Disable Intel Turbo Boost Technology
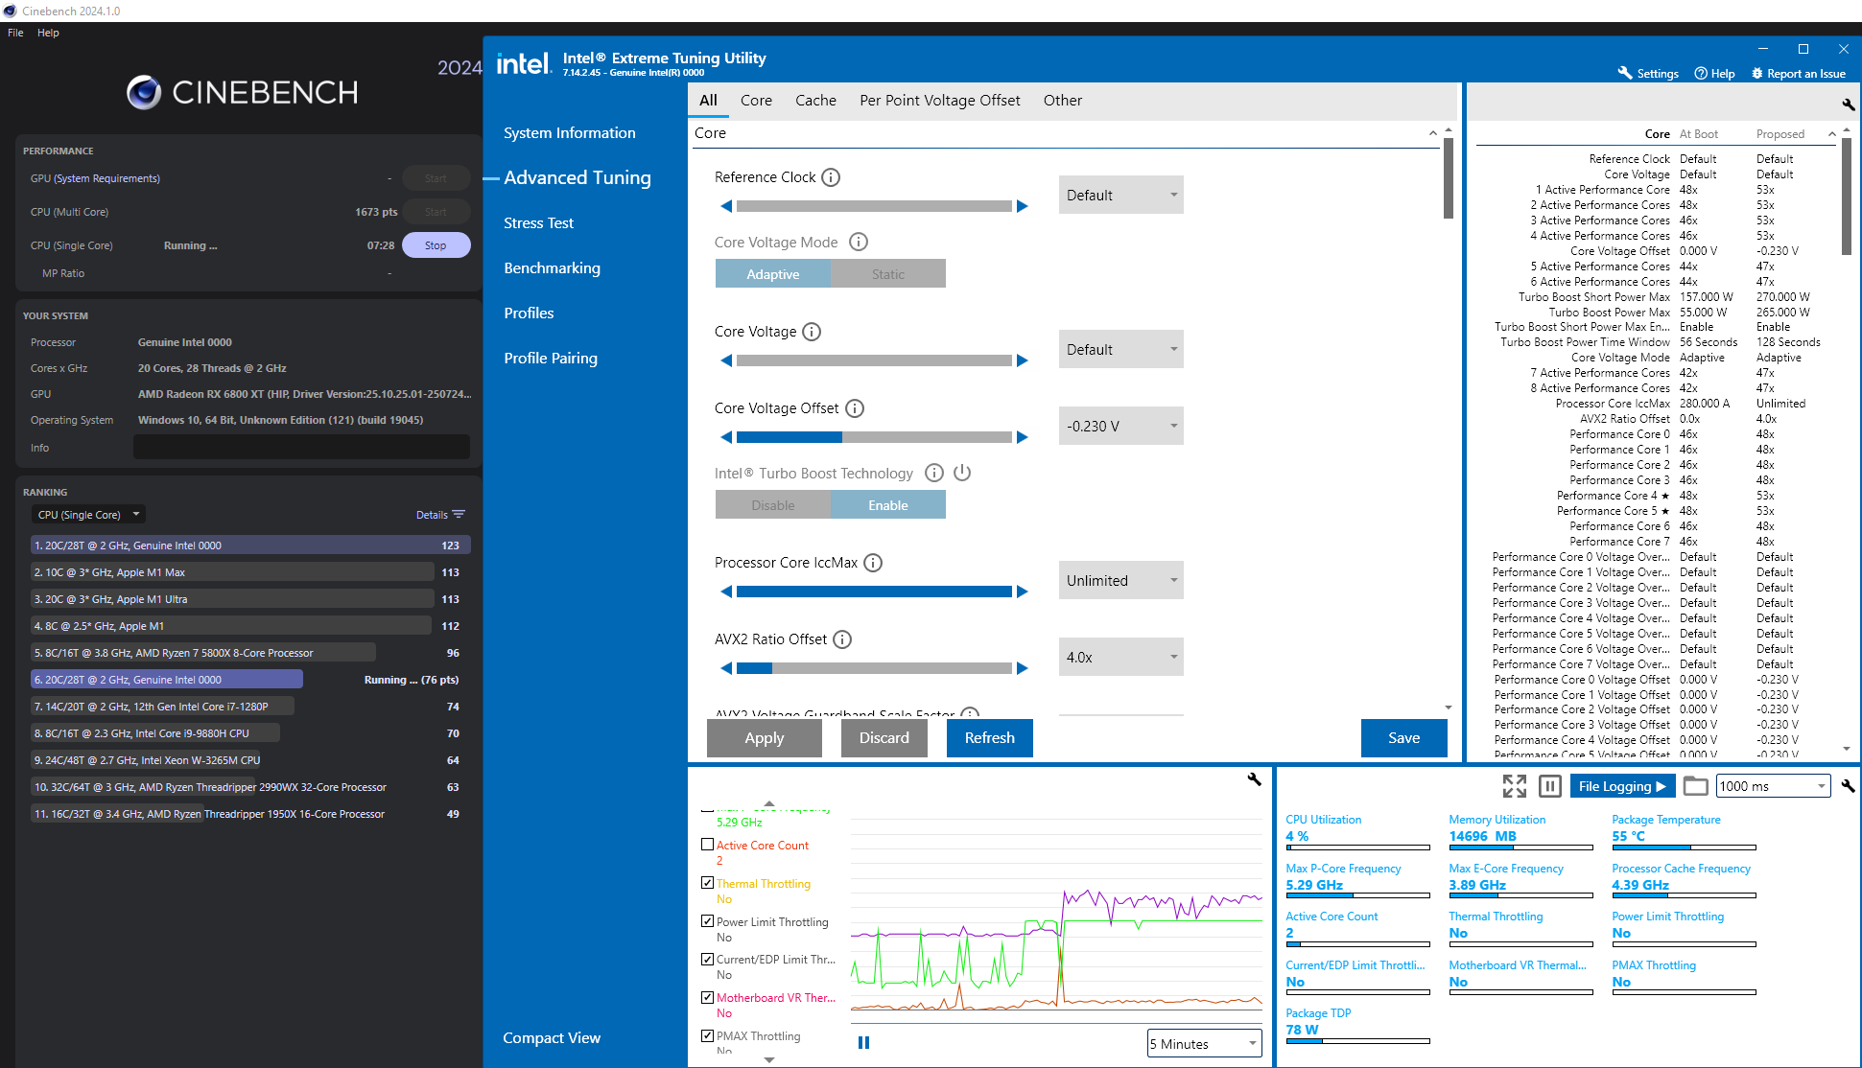1862x1068 pixels. click(773, 505)
